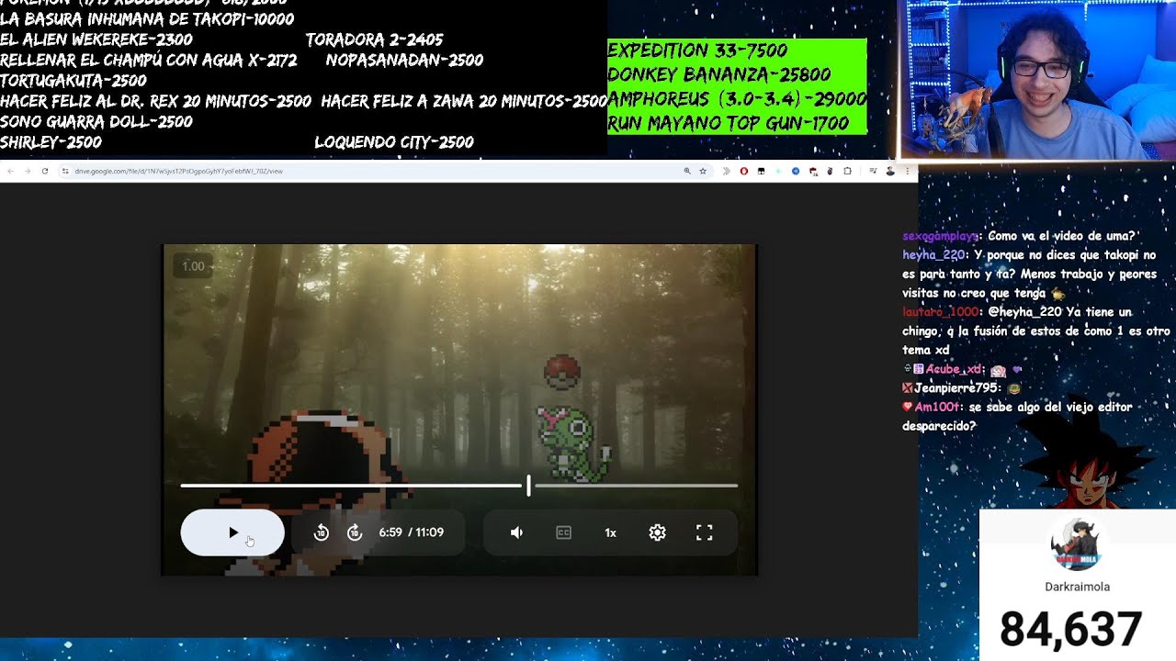The width and height of the screenshot is (1176, 661).
Task: Click the RUN MAYANO TOP GUN-1700 entry
Action: tap(729, 122)
